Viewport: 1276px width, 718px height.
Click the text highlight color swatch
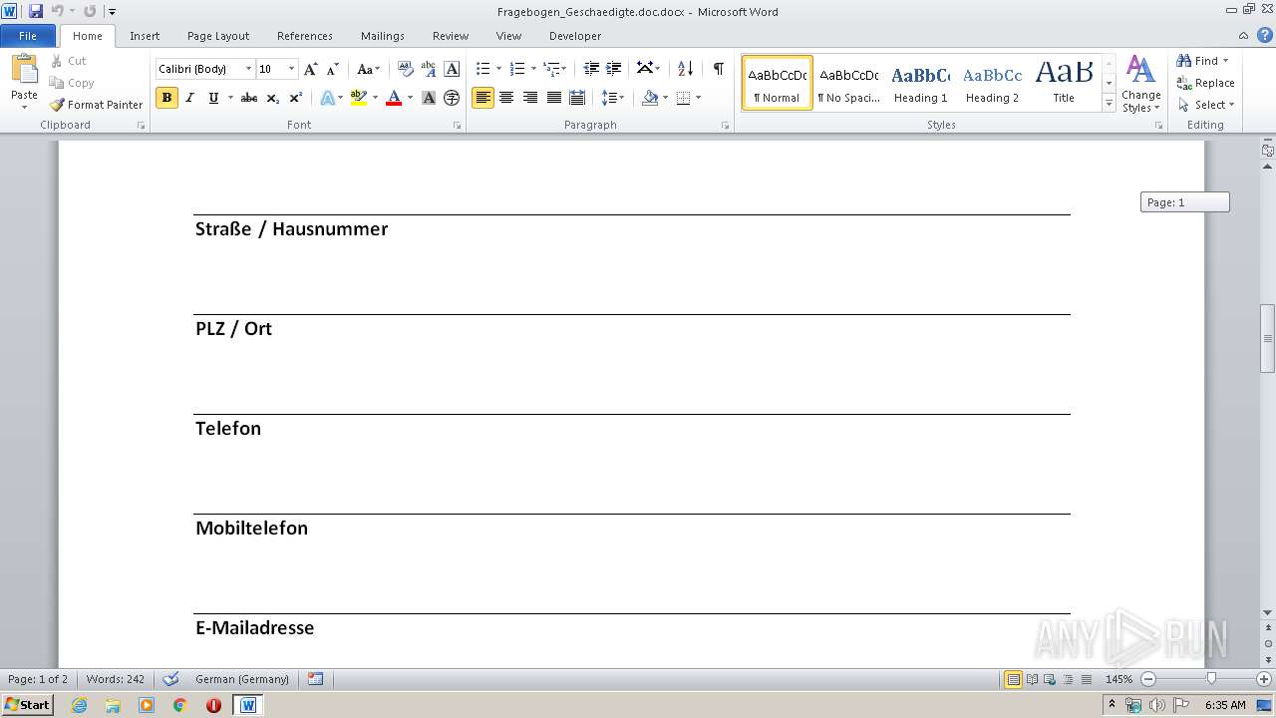coord(359,98)
